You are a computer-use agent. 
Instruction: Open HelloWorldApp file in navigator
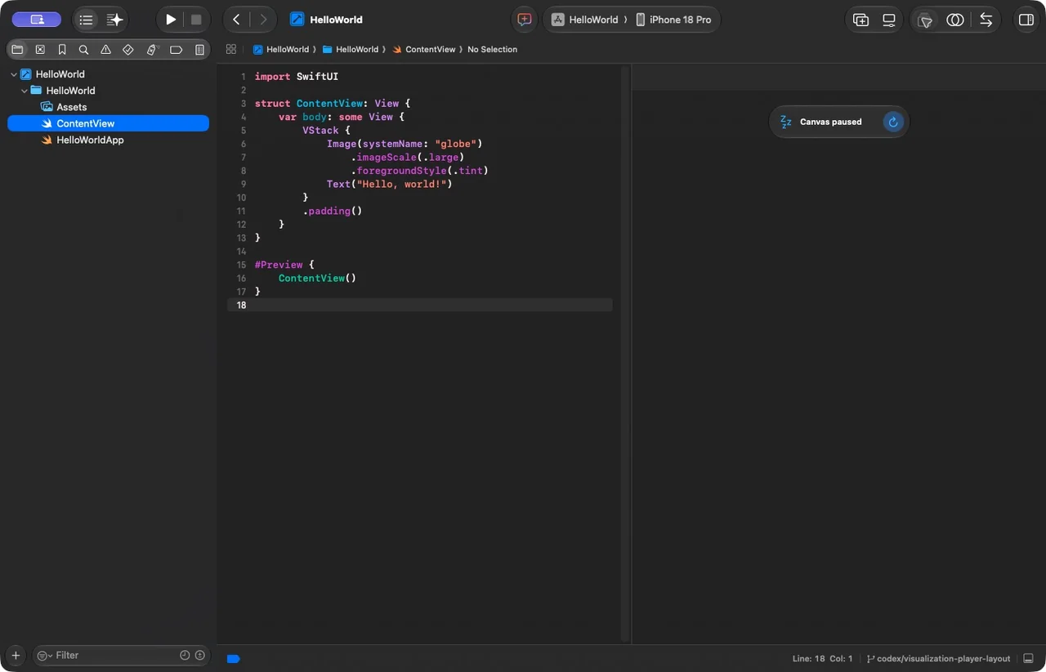click(x=90, y=140)
